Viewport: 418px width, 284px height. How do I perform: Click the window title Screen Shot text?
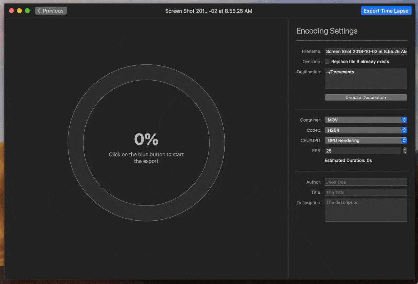point(209,11)
